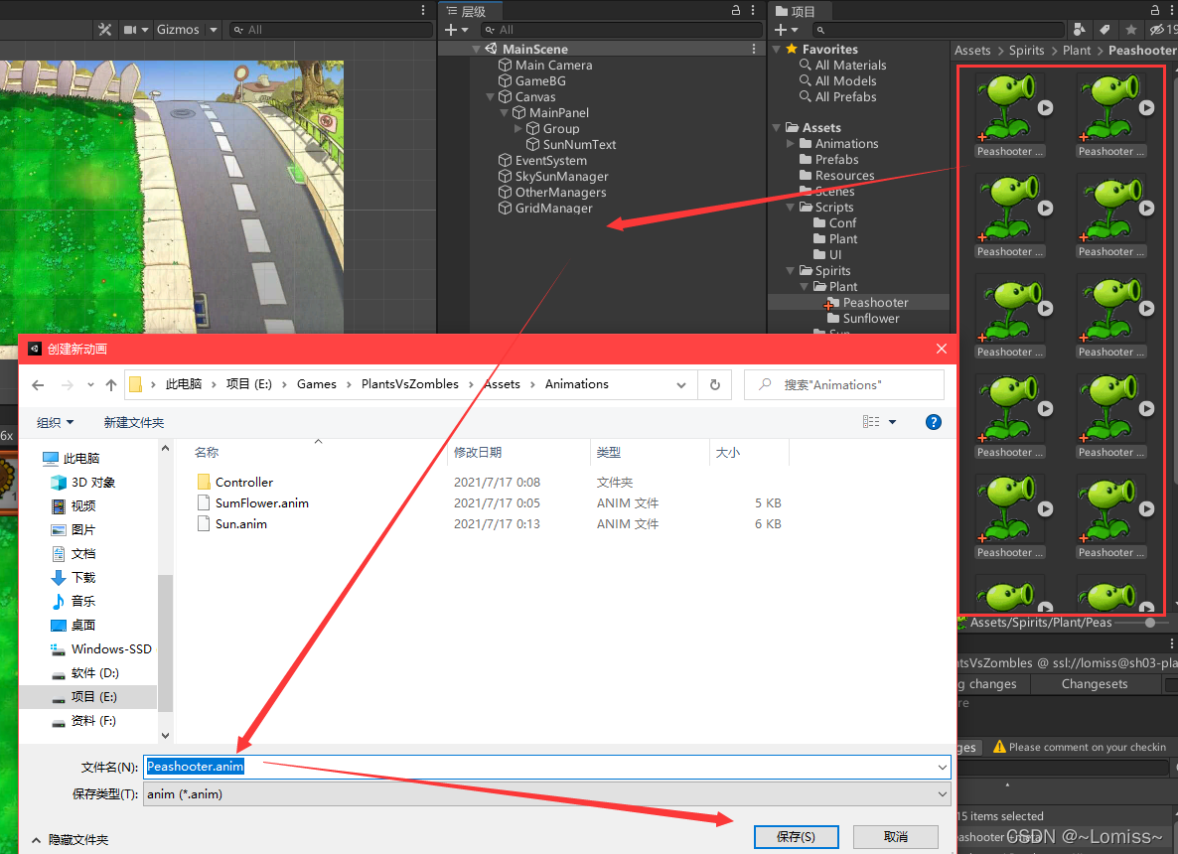
Task: Collapse the Scripts folder arrow
Action: tap(791, 208)
